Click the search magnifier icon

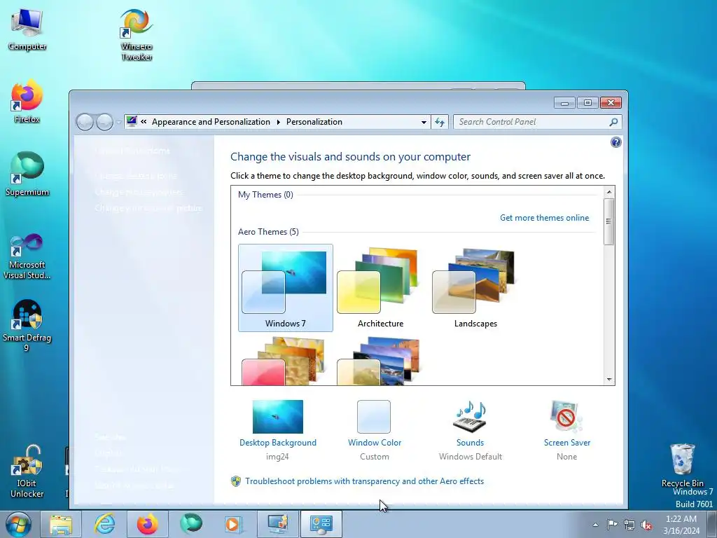(x=613, y=122)
